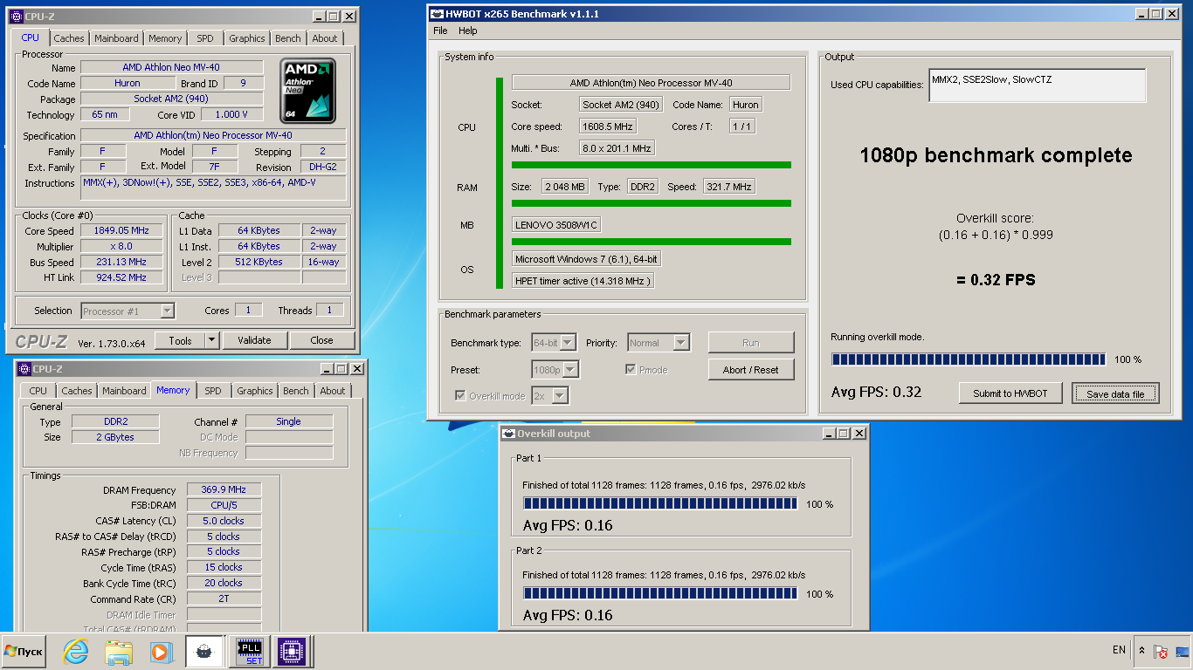Maximize the HWBOT x265 Benchmark window

click(1155, 14)
